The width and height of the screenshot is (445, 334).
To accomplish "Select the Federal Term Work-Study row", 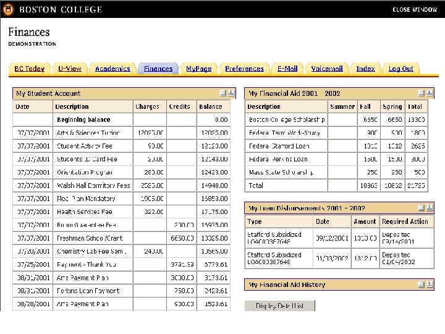I will tap(336, 132).
